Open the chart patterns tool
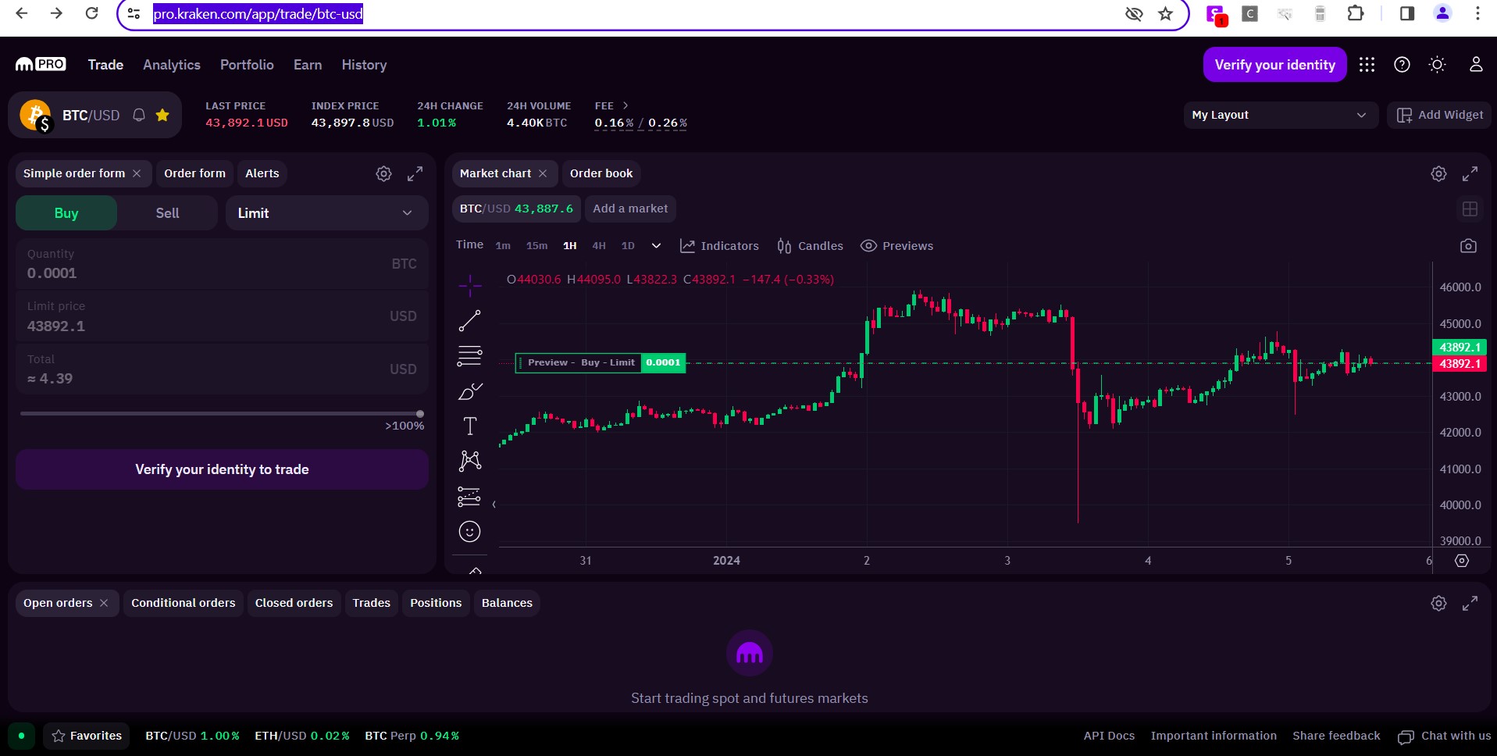1497x756 pixels. click(x=469, y=461)
